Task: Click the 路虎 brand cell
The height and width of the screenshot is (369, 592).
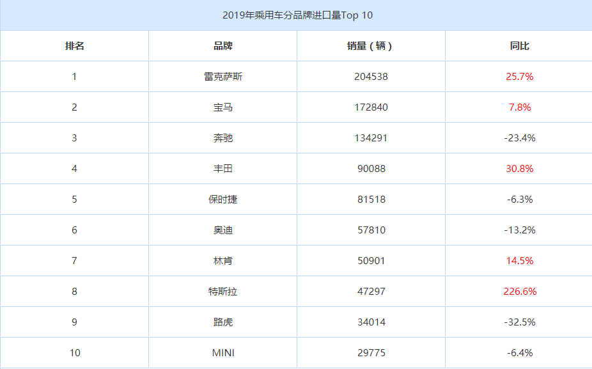Action: pos(222,322)
